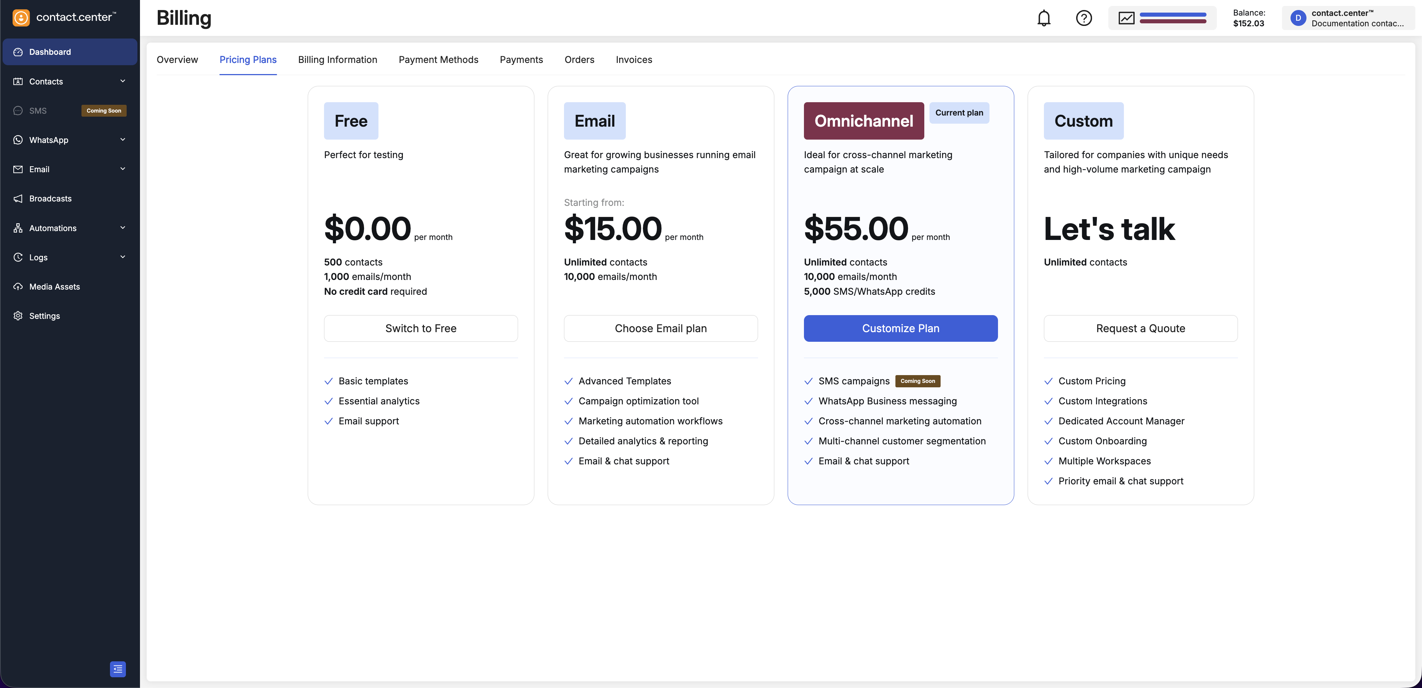Expand the WhatsApp sidebar section
Viewport: 1422px width, 688px height.
(x=123, y=140)
